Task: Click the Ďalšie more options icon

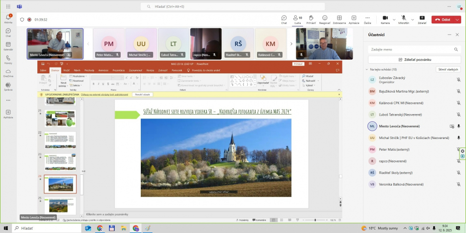Action: click(x=367, y=19)
